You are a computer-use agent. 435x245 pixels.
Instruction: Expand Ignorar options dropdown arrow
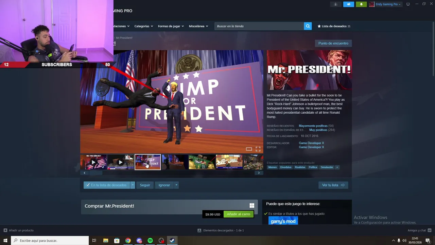176,185
